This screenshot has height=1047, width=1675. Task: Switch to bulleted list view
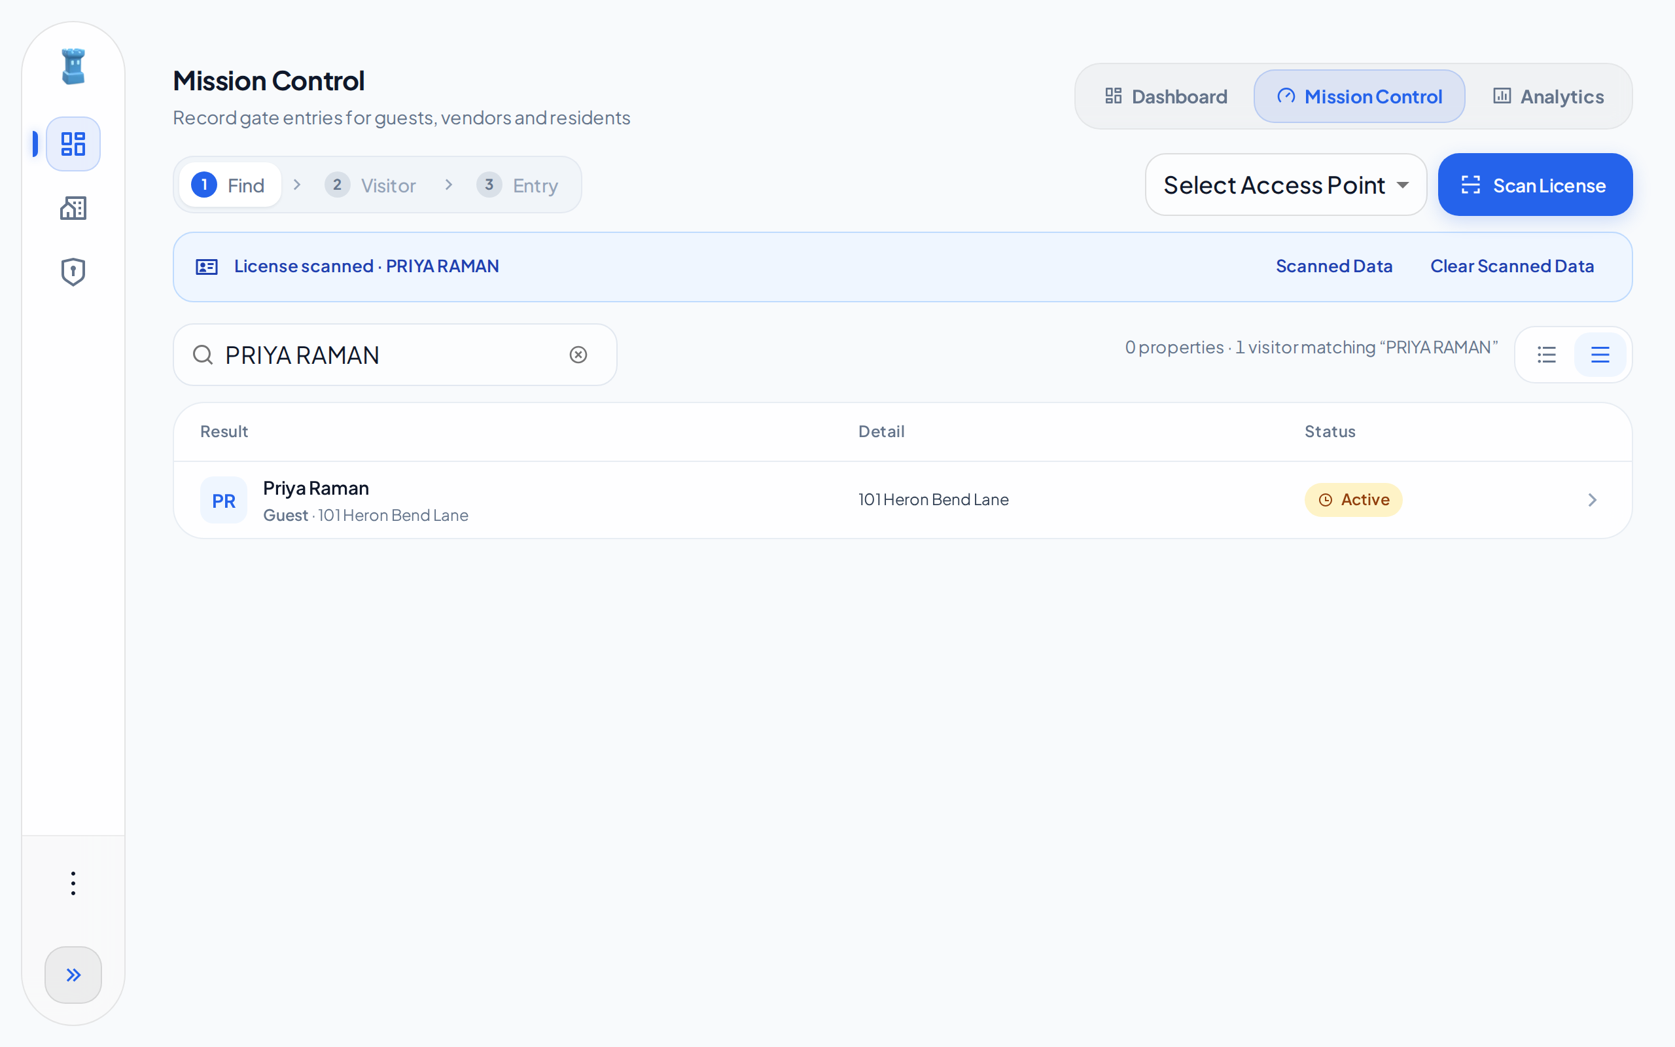(x=1547, y=355)
